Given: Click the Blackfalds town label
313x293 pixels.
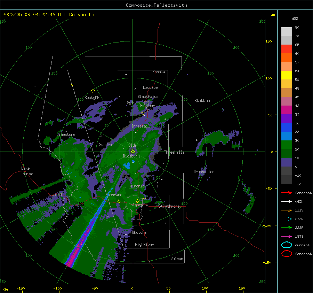Looking at the screenshot, I should tap(148, 97).
